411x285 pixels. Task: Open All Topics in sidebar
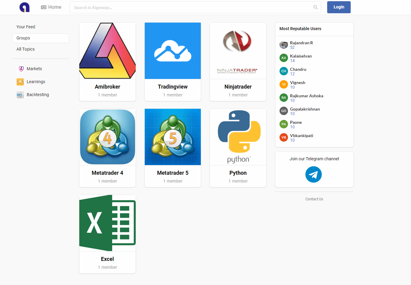(x=41, y=49)
